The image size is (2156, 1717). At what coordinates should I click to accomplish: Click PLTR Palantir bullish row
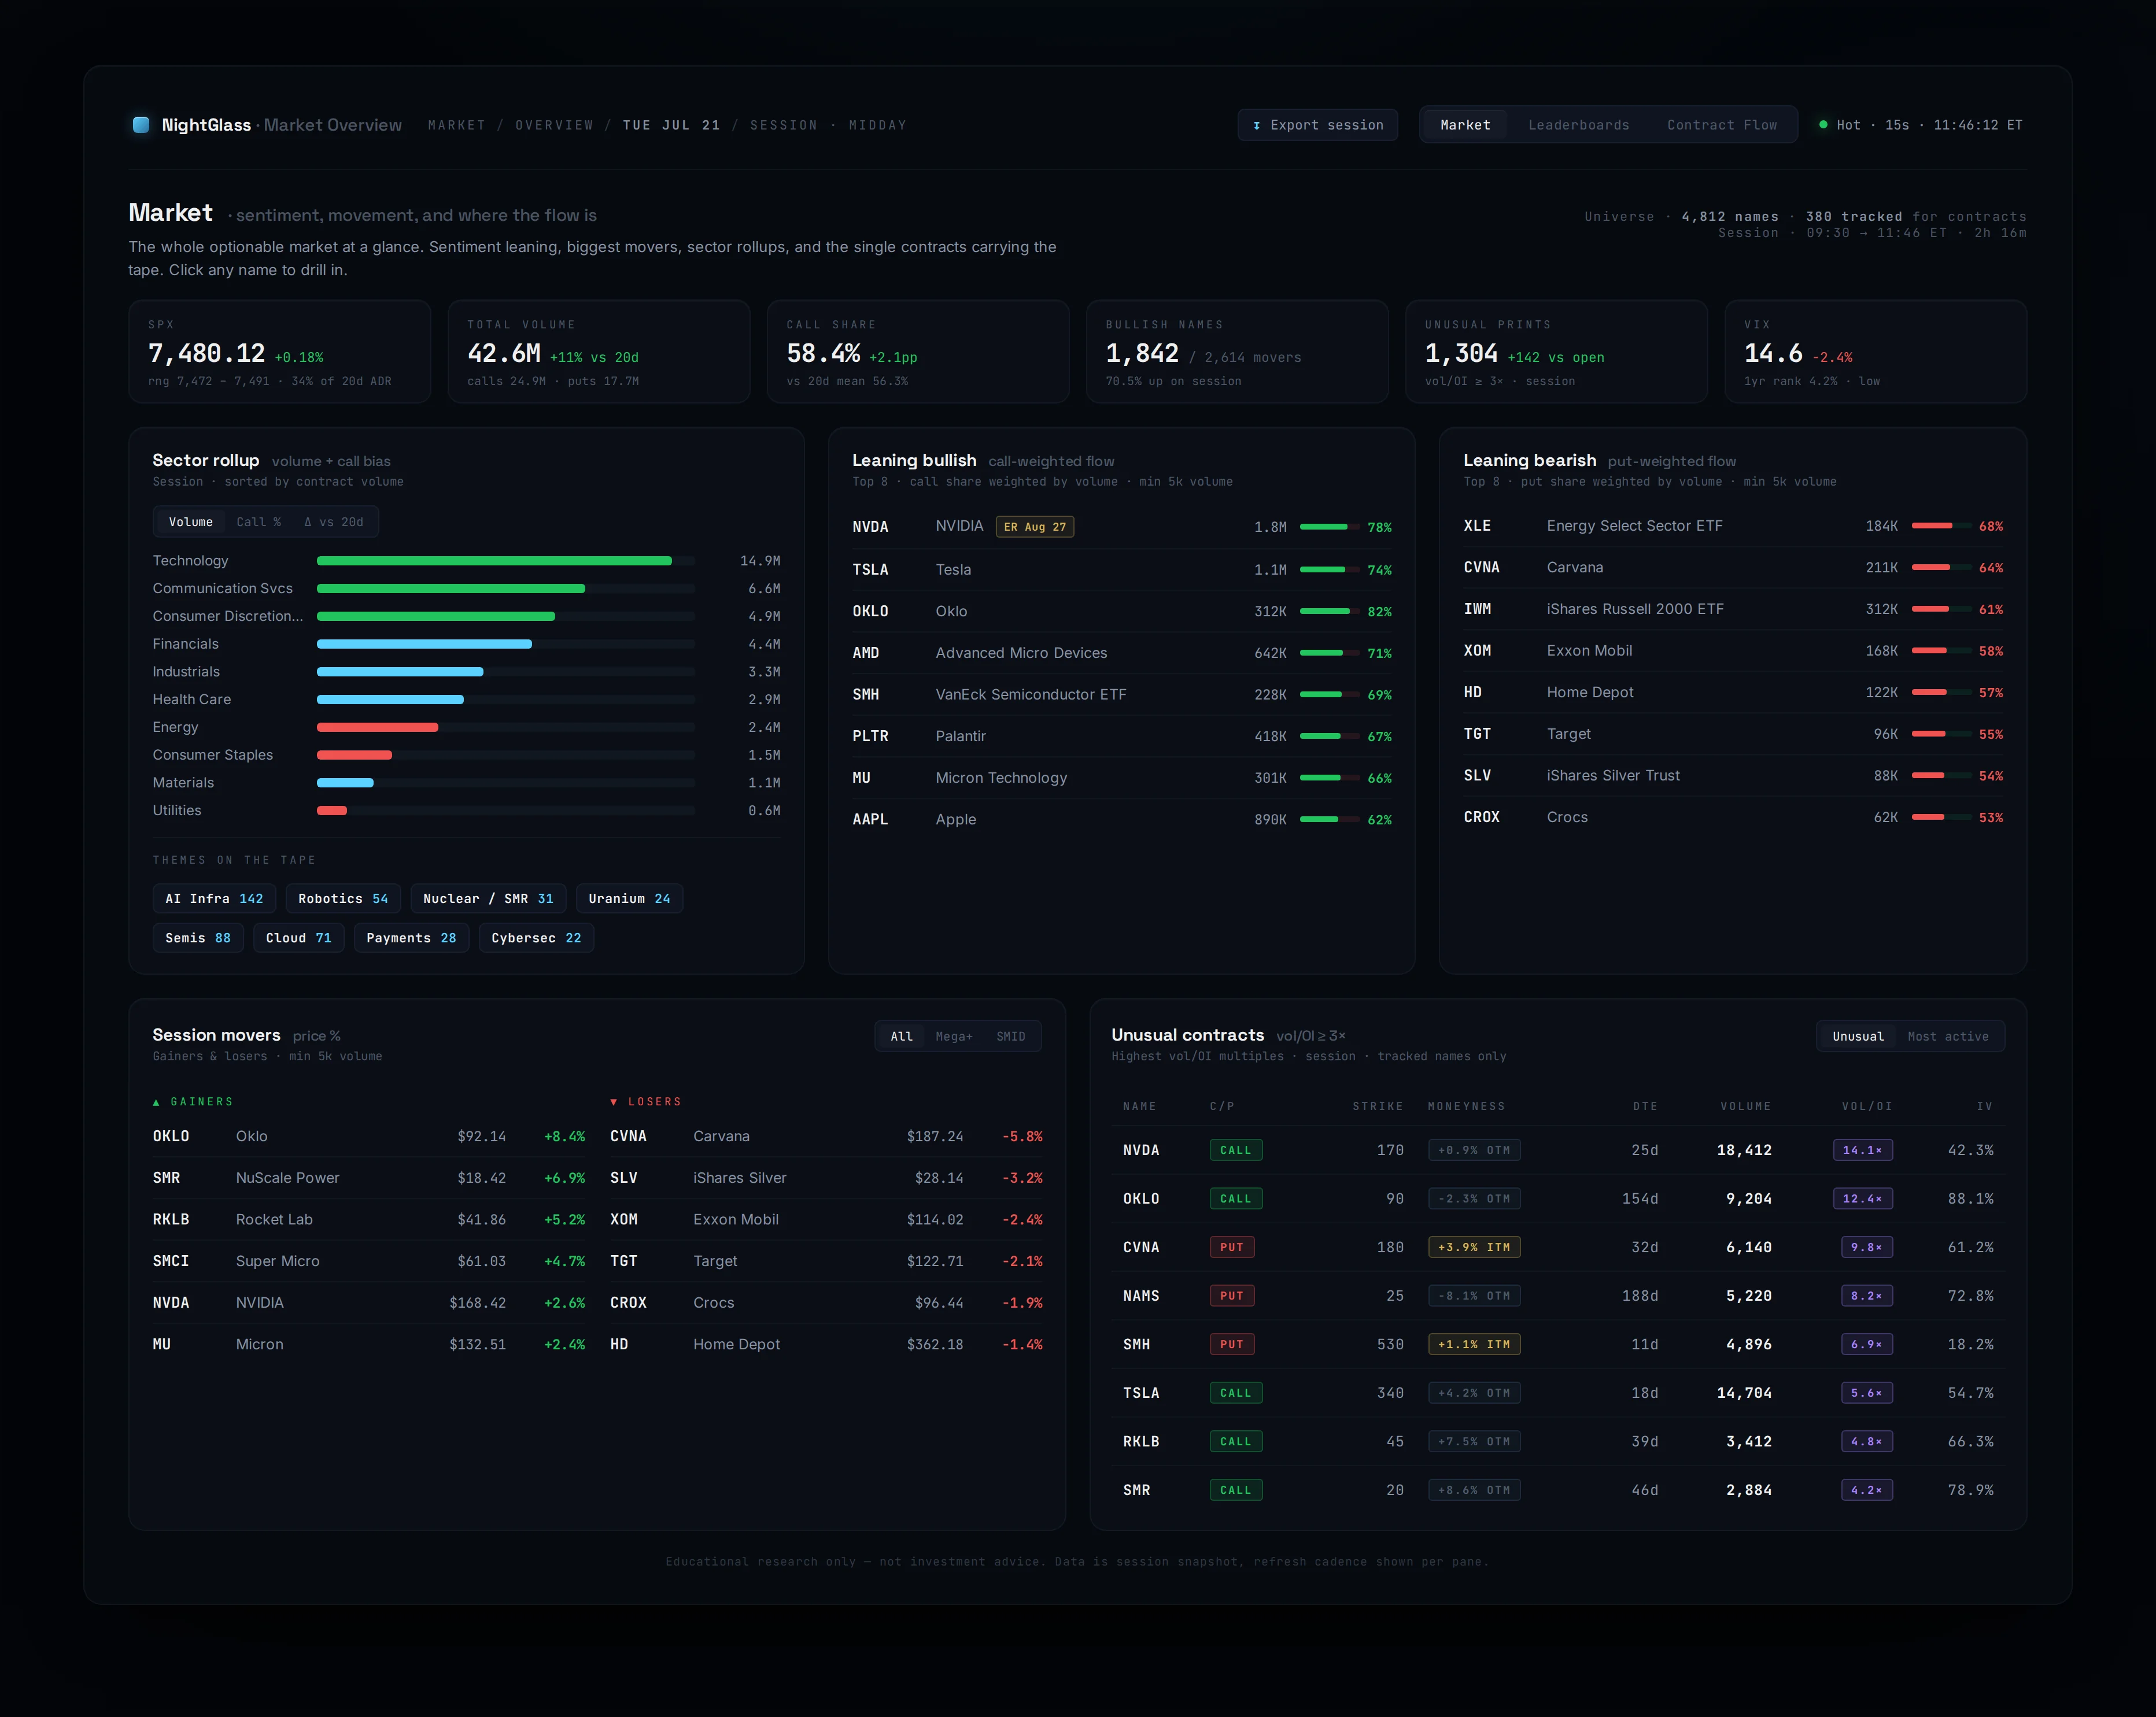(x=1121, y=735)
